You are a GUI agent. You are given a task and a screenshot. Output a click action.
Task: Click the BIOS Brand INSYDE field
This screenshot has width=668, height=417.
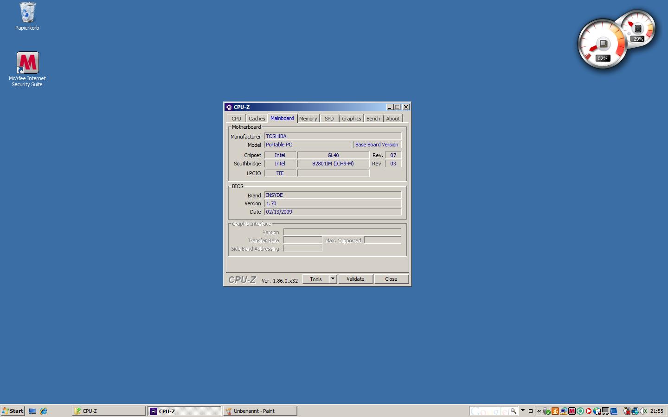click(x=333, y=195)
